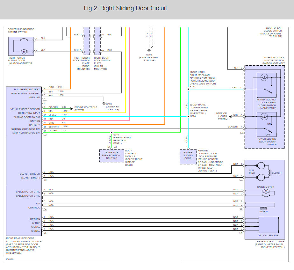
Task: Click the 'Fig 2: Right Sliding Door Circuit' title
Action: pyautogui.click(x=125, y=8)
